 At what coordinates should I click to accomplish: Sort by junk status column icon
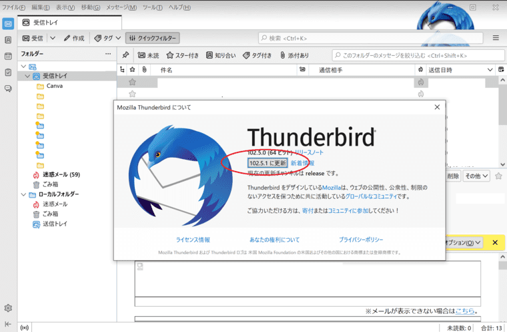click(x=421, y=70)
